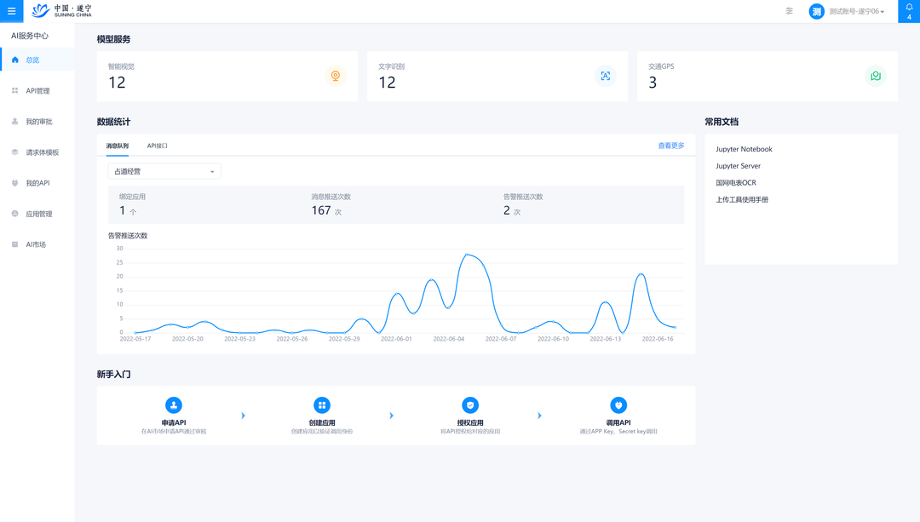Image resolution: width=920 pixels, height=522 pixels.
Task: Click the 文字识别 scan icon
Action: coord(605,76)
